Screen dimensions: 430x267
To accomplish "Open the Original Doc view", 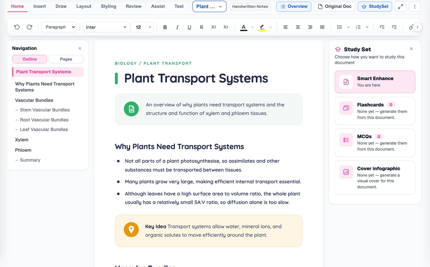I will (334, 6).
